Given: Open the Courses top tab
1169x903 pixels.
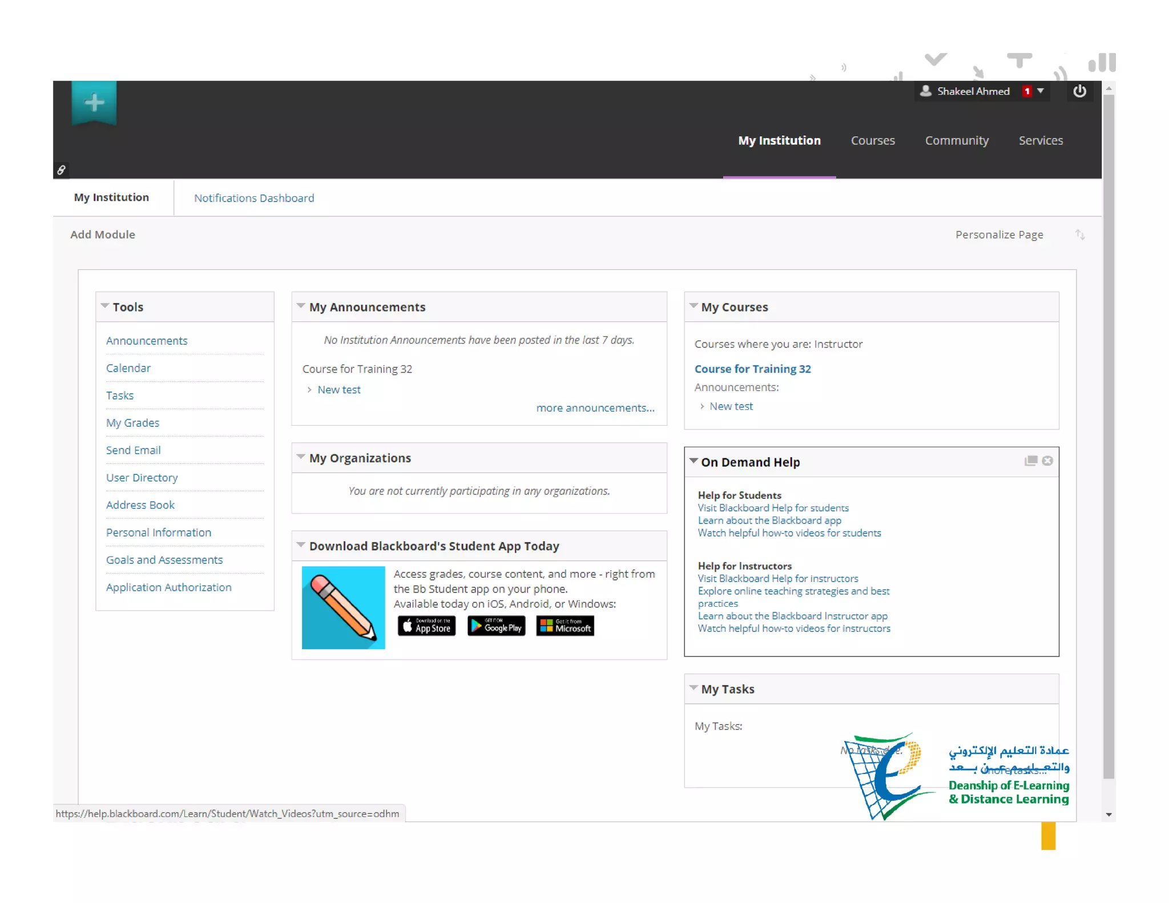Looking at the screenshot, I should [x=872, y=140].
